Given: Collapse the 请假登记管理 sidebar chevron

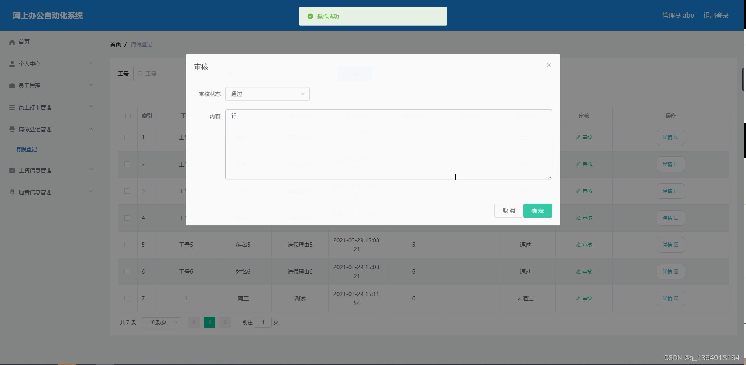Looking at the screenshot, I should click(91, 128).
